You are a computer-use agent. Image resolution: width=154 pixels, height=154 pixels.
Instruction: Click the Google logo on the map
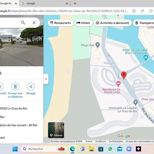(x=124, y=136)
